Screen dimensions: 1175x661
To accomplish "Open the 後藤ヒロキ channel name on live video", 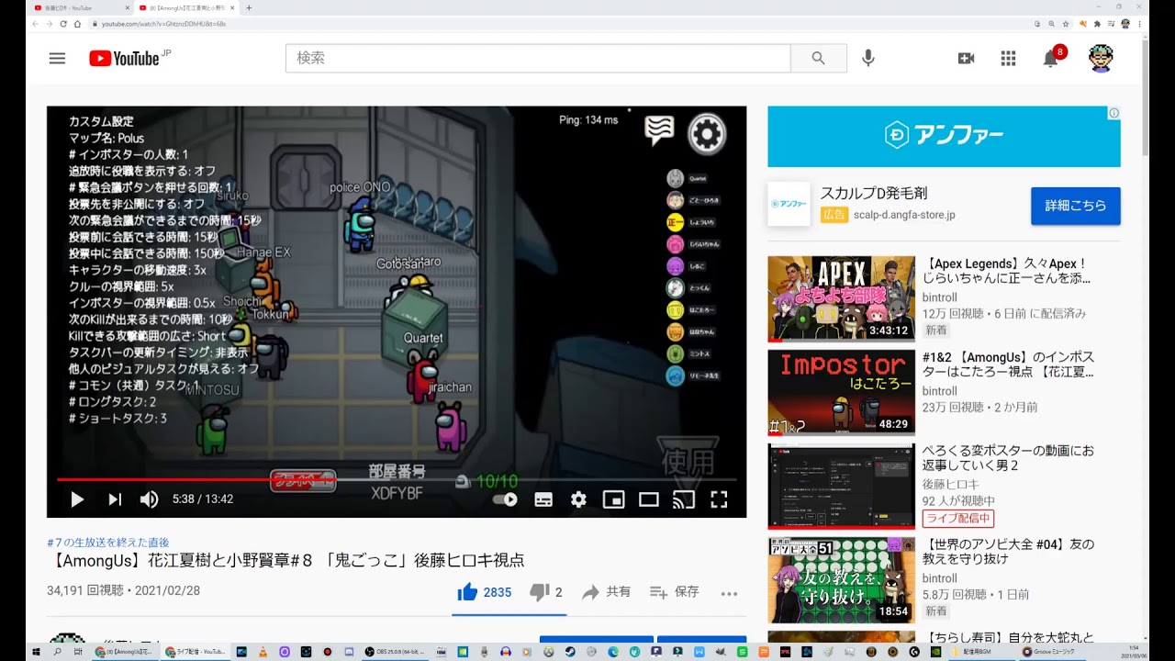I will (x=951, y=485).
